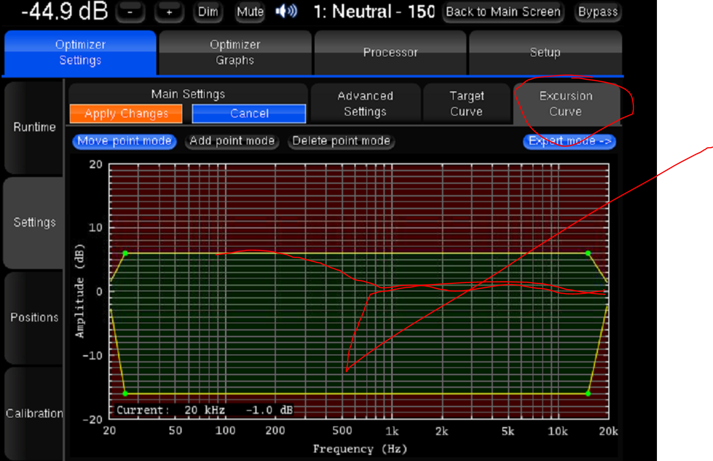Toggle the Dim button

point(208,12)
